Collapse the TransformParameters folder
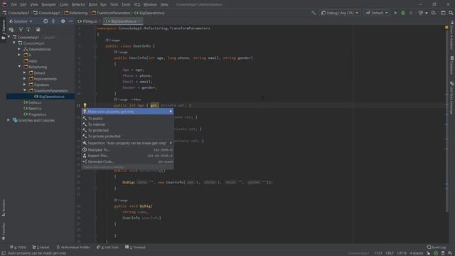 tap(25, 90)
